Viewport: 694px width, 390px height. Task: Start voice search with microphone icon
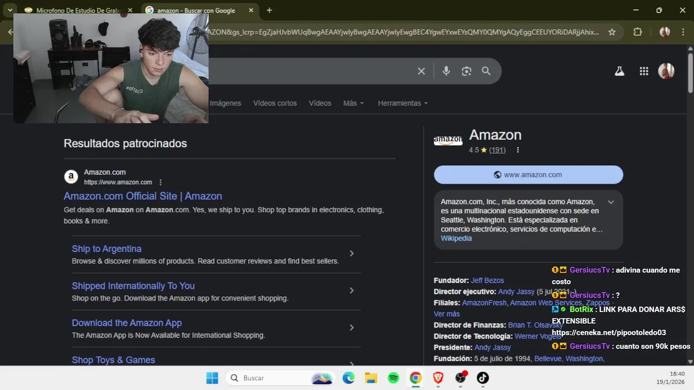(446, 71)
